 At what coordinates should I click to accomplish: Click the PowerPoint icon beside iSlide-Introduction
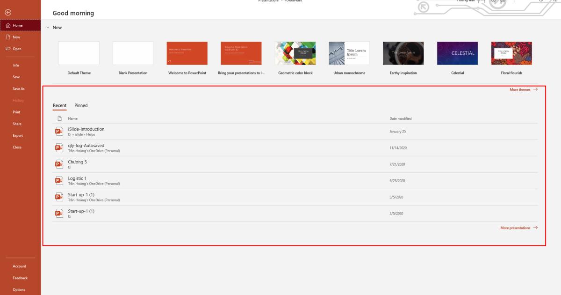(59, 131)
